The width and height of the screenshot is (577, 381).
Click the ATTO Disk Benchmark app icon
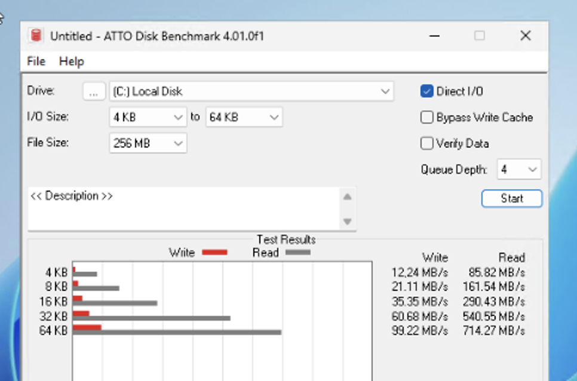(x=36, y=36)
